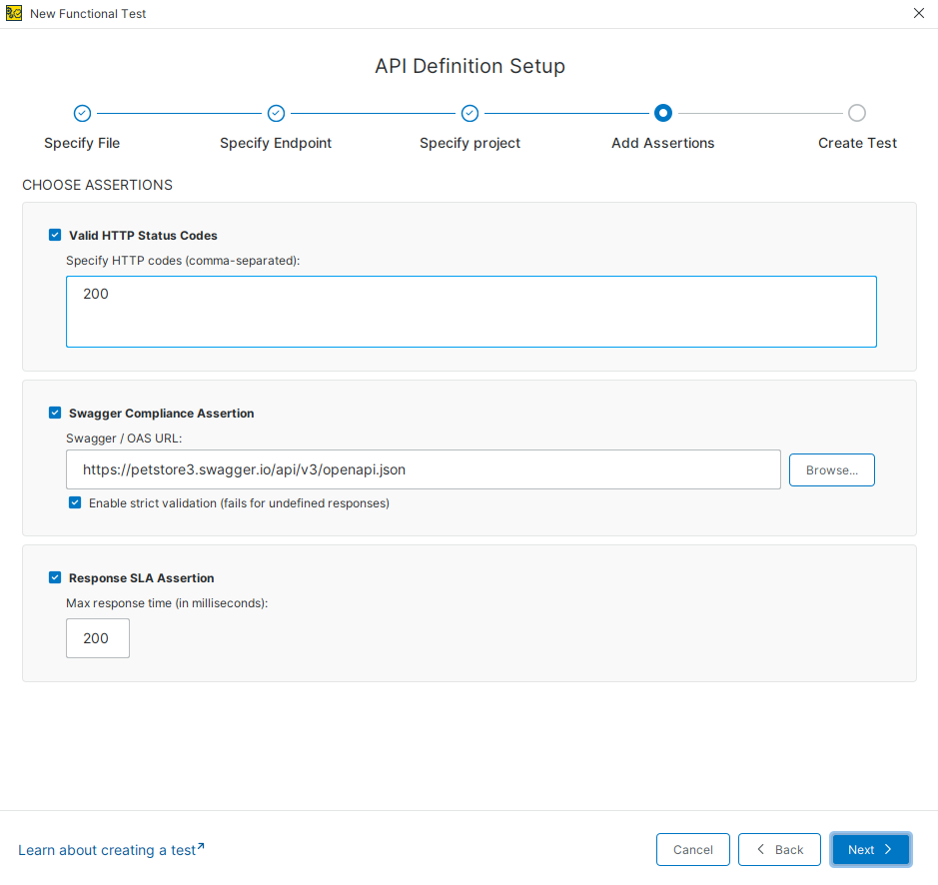Click the Specify File step label
938x885 pixels.
82,143
